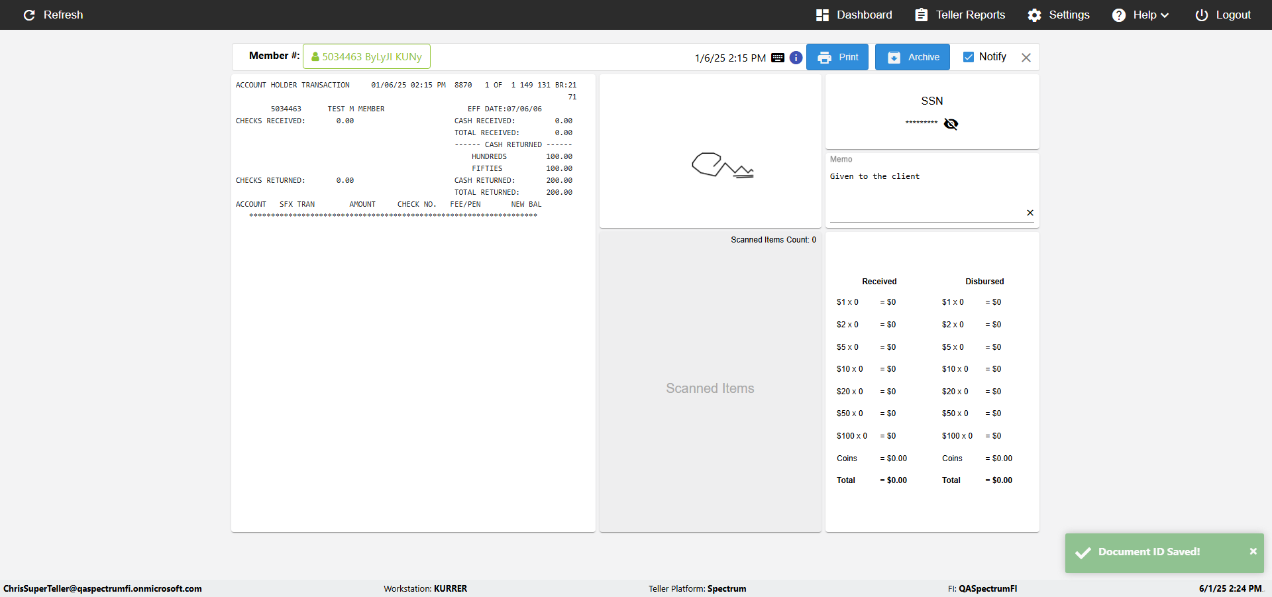
Task: Print the transaction receipt
Action: pyautogui.click(x=837, y=57)
